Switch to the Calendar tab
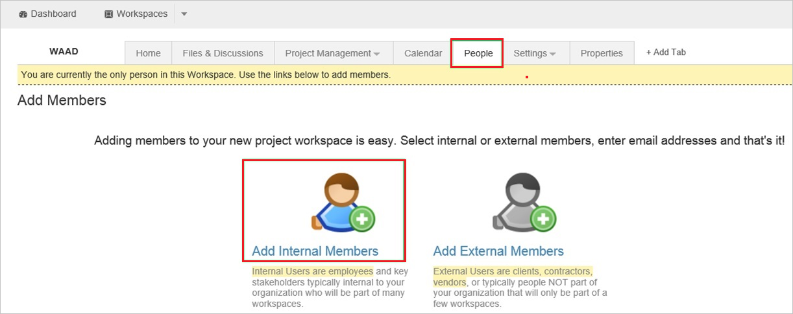The height and width of the screenshot is (314, 793). tap(423, 53)
